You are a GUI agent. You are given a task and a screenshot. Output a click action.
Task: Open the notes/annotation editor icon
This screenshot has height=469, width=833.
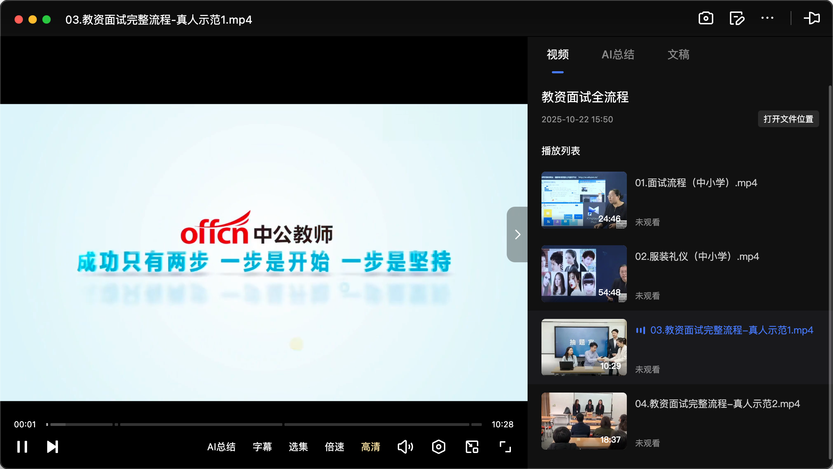[x=737, y=18]
